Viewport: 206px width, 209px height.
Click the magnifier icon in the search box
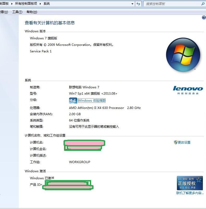click(203, 4)
